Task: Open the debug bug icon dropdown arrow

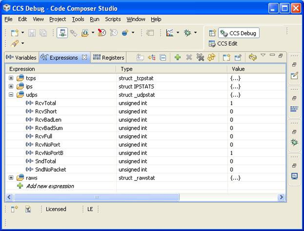Action: point(196,33)
